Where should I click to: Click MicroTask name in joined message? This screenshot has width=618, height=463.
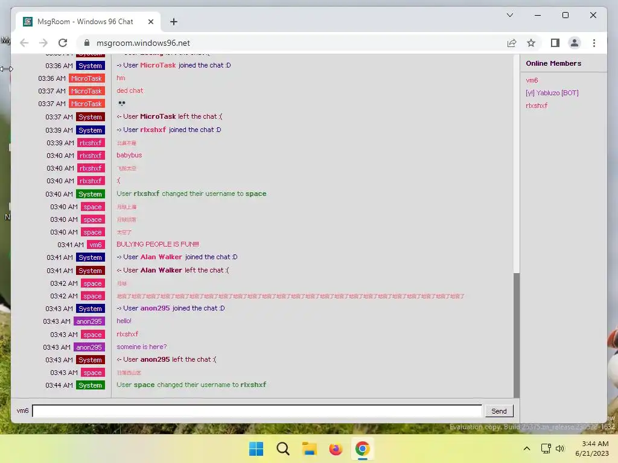(x=158, y=65)
